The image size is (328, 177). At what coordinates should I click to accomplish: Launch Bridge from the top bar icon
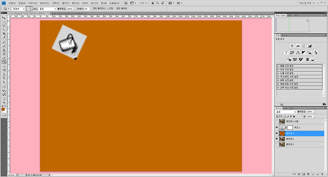(126, 3)
